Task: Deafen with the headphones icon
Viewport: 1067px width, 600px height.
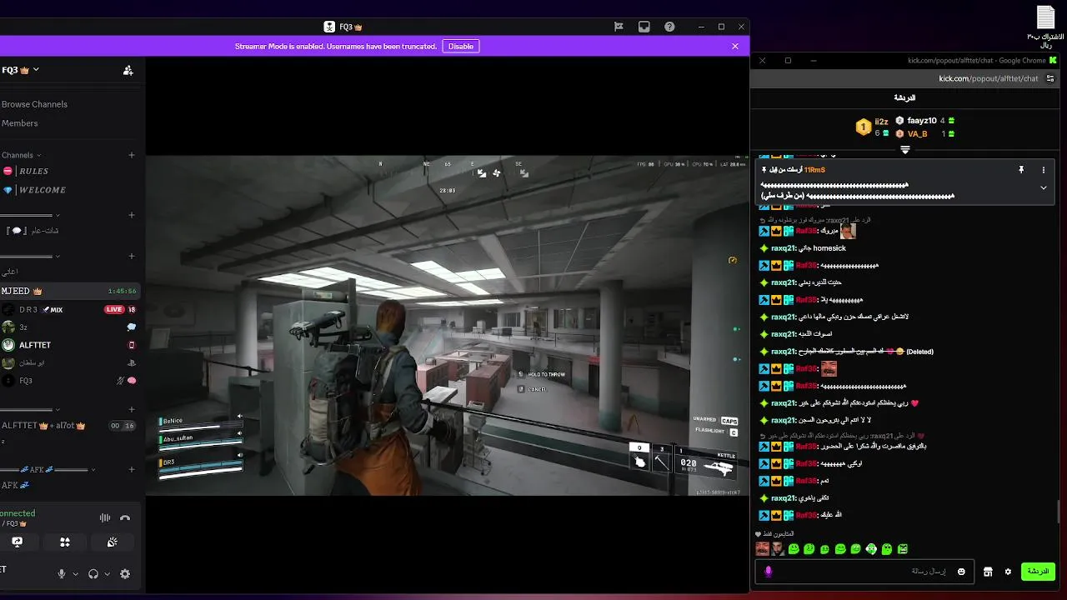Action: point(93,573)
